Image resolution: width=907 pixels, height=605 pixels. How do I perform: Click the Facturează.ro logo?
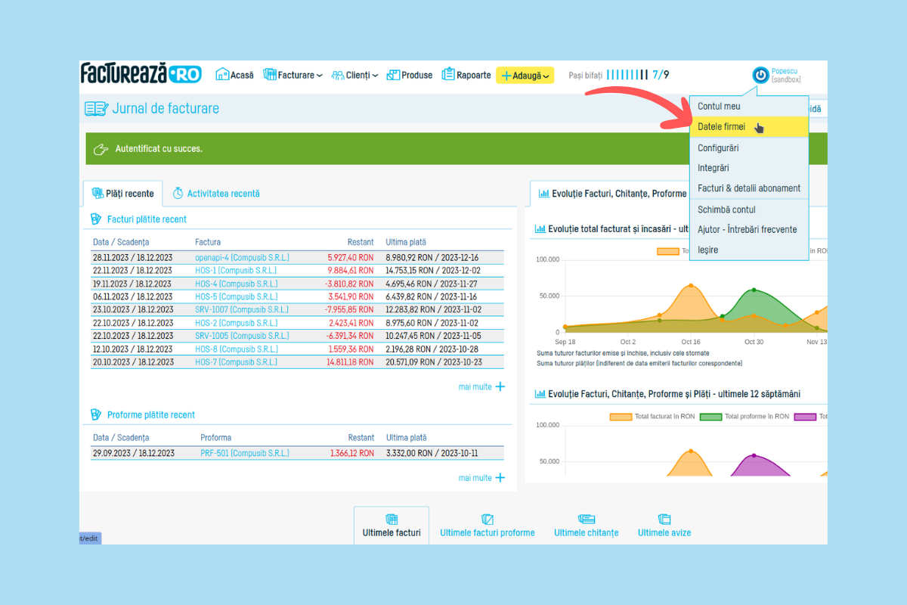[x=141, y=74]
